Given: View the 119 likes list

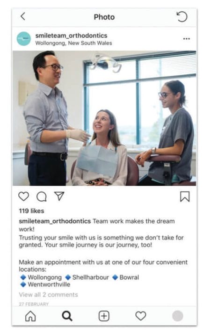Looking at the screenshot, I should tap(31, 211).
